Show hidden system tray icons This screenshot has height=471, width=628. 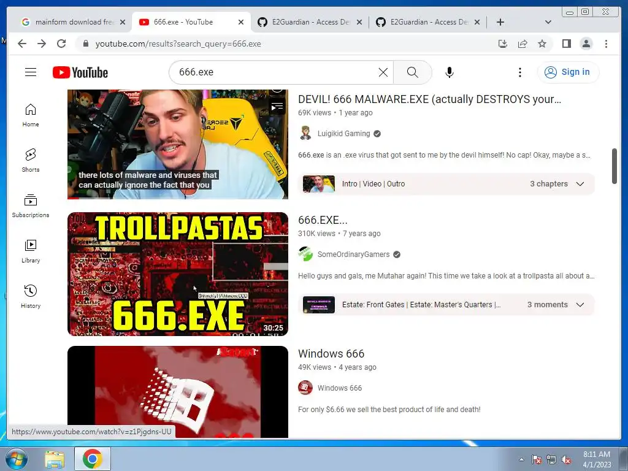521,460
